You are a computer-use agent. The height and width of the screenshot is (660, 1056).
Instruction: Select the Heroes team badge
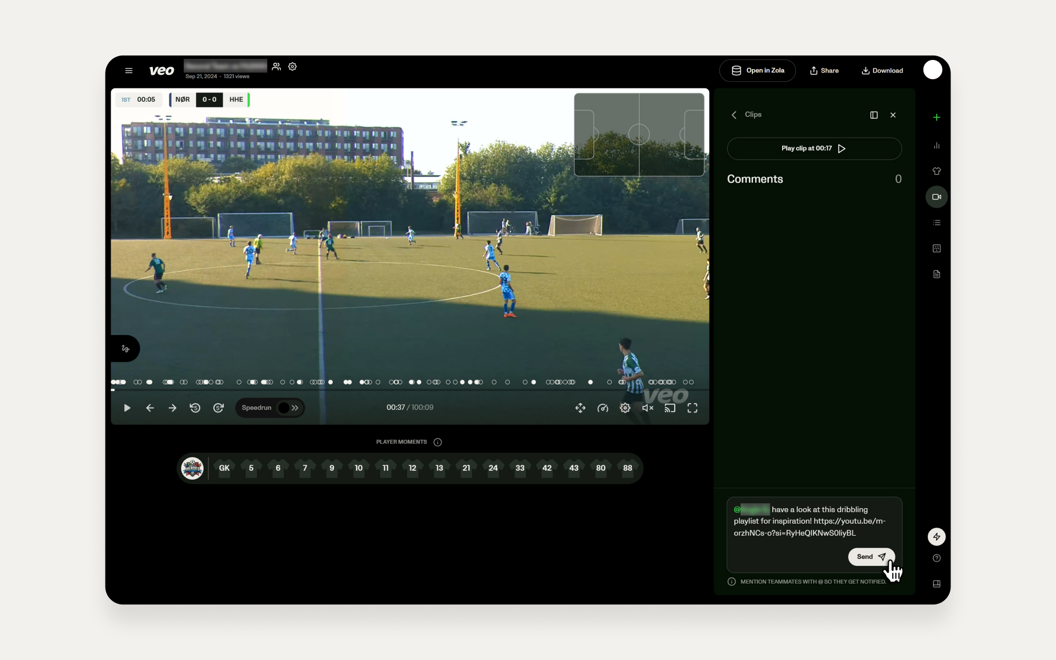193,469
